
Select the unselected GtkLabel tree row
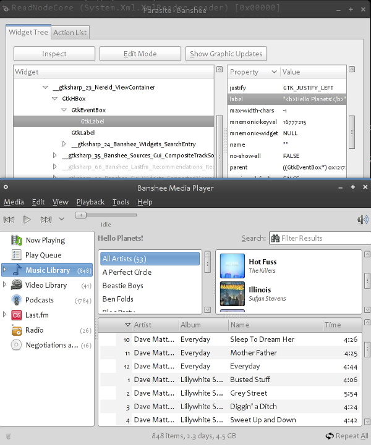pyautogui.click(x=114, y=133)
